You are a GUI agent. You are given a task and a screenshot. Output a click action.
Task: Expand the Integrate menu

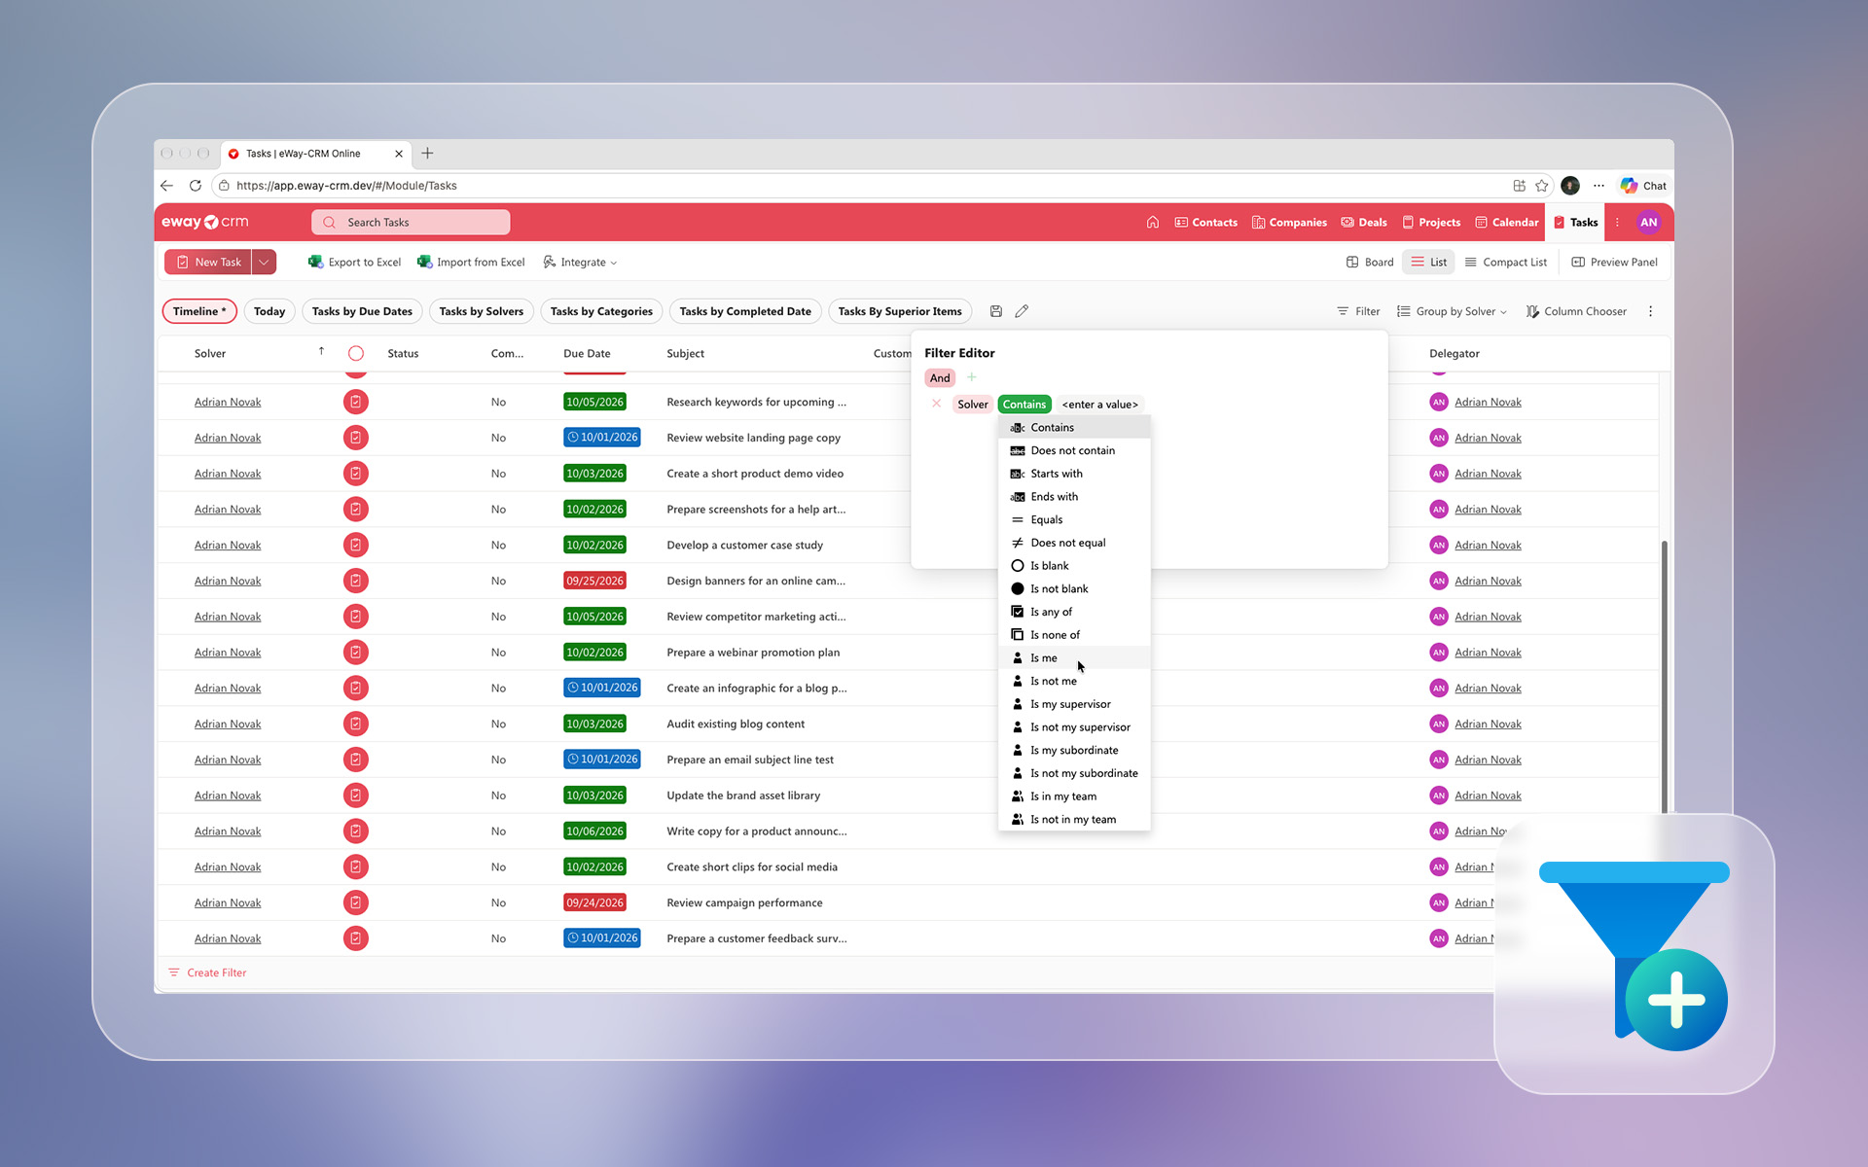(580, 262)
